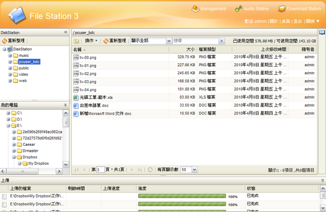Select the music folder in the tree
The height and width of the screenshot is (212, 326).
point(24,56)
